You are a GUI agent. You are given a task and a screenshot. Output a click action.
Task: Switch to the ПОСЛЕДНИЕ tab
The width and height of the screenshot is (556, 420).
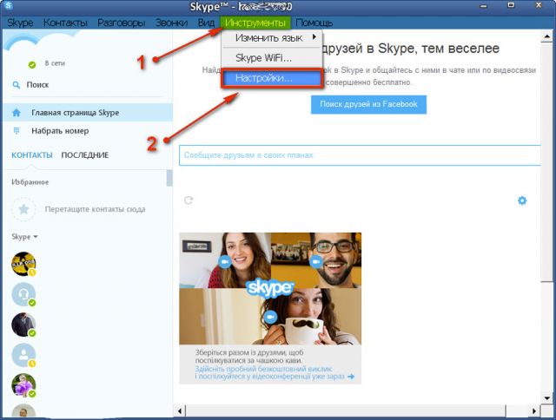click(x=85, y=155)
